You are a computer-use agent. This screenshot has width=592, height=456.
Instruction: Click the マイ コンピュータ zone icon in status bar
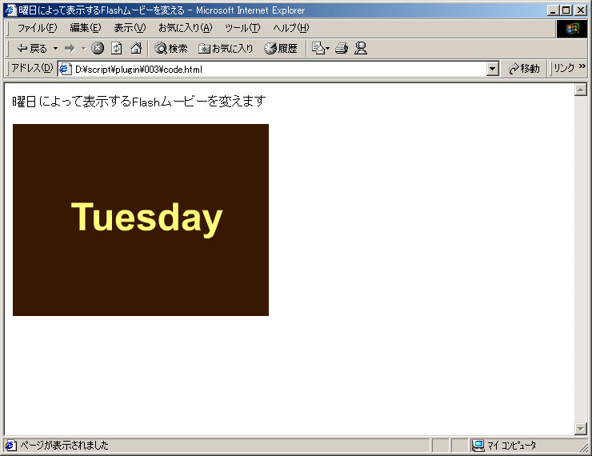tap(478, 446)
